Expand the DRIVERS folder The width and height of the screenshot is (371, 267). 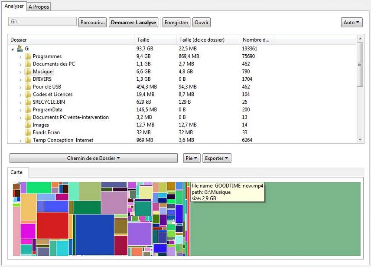(x=20, y=79)
